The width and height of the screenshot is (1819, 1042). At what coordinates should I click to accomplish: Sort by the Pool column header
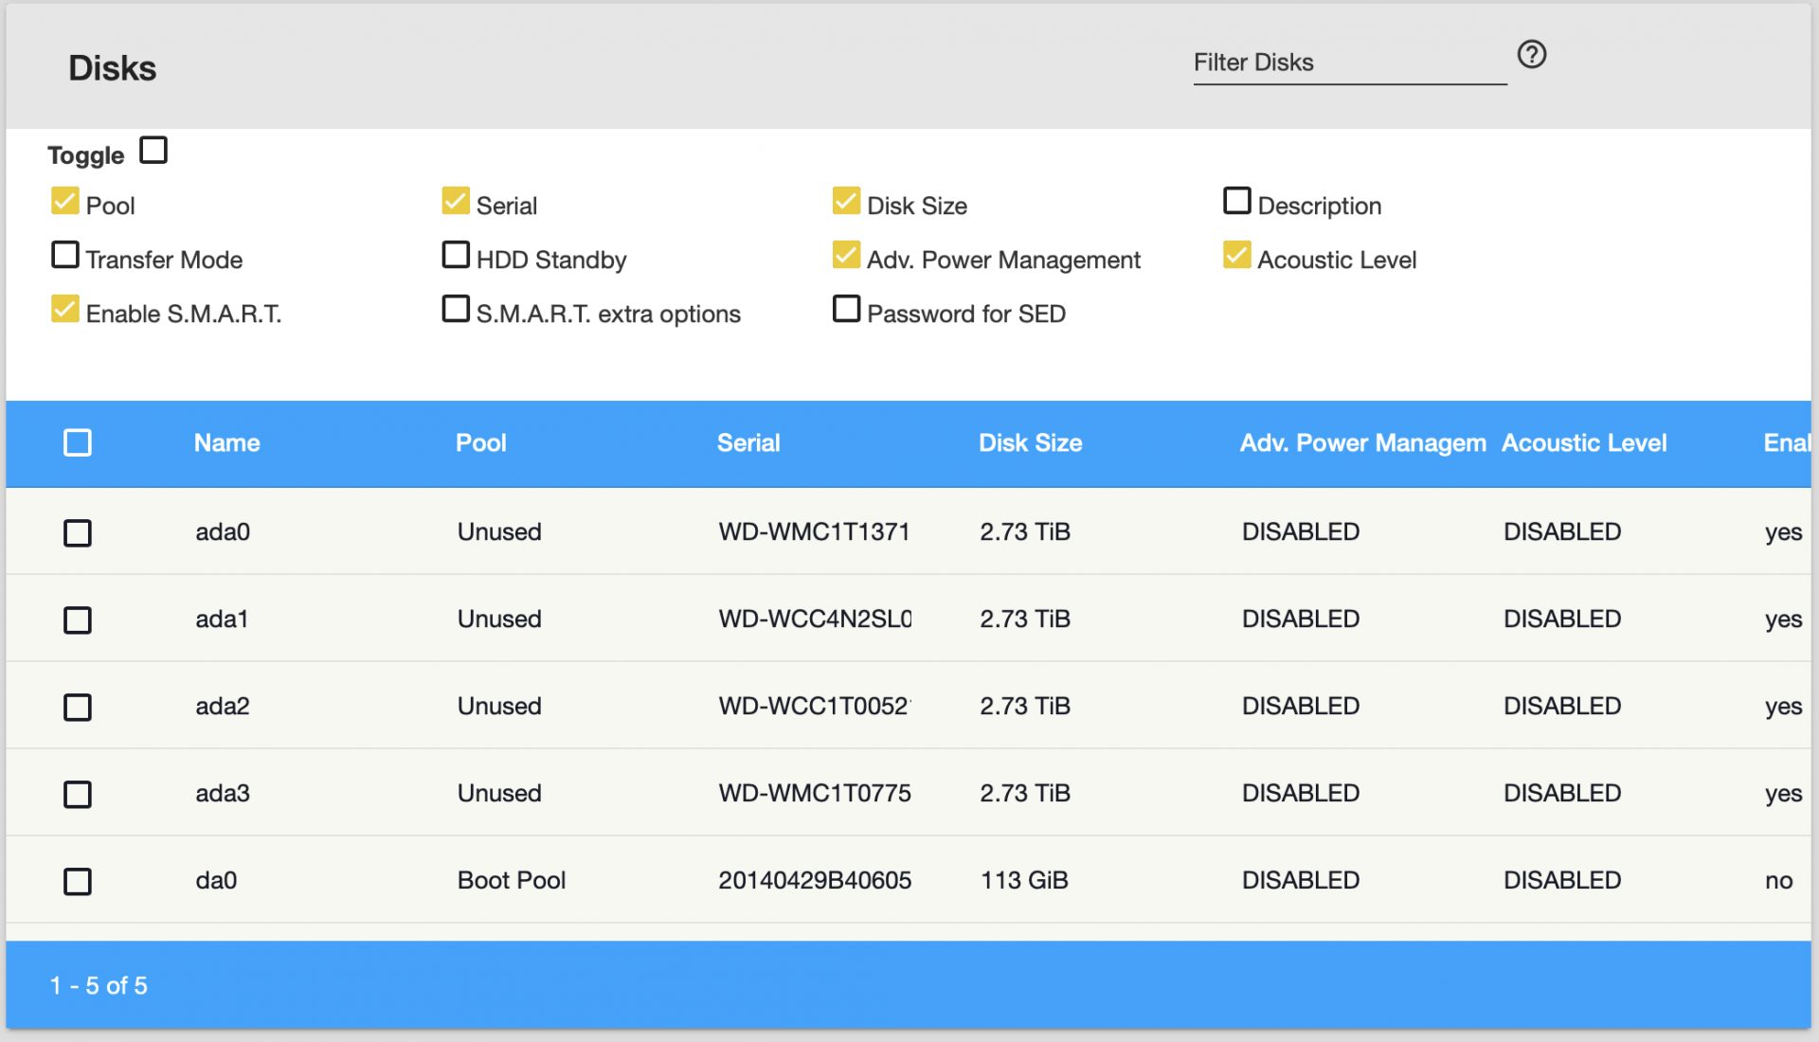(x=481, y=443)
